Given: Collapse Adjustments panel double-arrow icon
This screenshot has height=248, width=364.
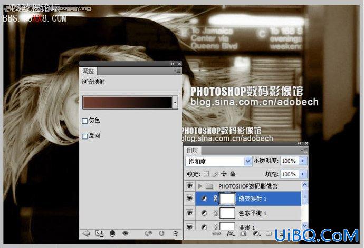Looking at the screenshot, I should point(172,64).
